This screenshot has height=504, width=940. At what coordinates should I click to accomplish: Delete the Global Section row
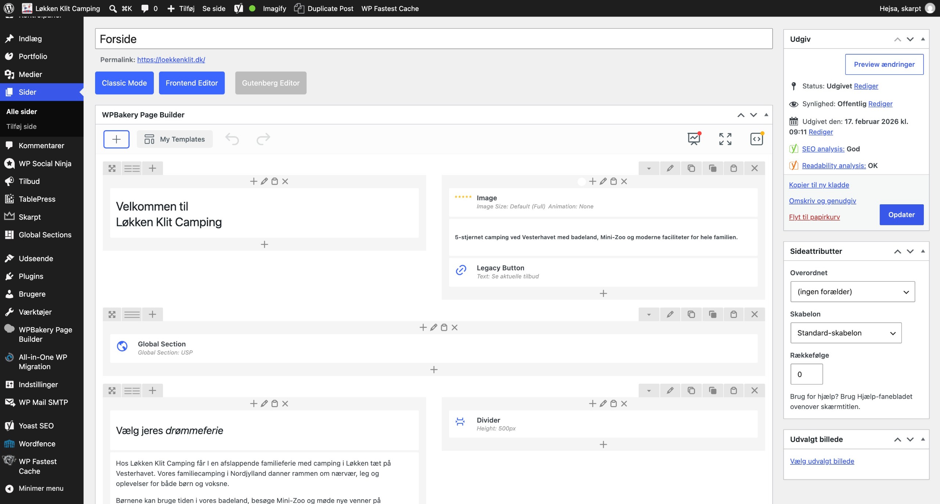[755, 314]
